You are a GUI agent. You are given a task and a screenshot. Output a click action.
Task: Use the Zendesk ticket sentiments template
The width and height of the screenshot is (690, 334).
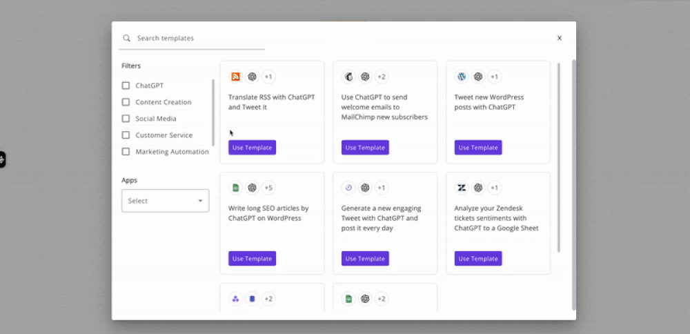pos(478,259)
